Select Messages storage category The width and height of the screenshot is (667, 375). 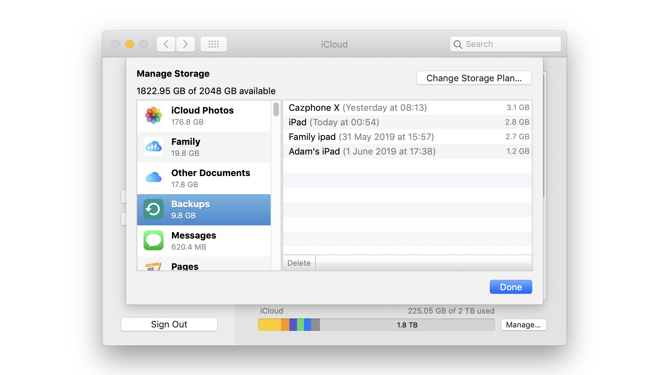pos(203,241)
